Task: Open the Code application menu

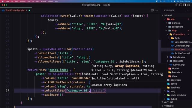Action: (7, 1)
